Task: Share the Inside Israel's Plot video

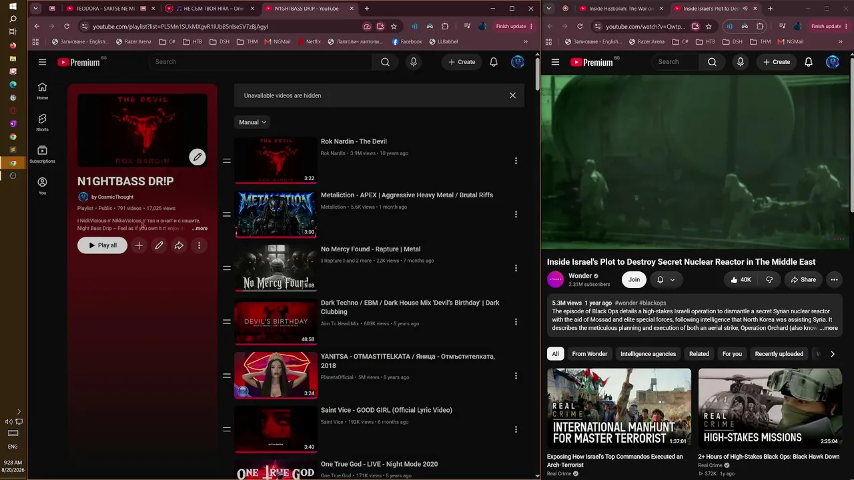Action: click(803, 280)
